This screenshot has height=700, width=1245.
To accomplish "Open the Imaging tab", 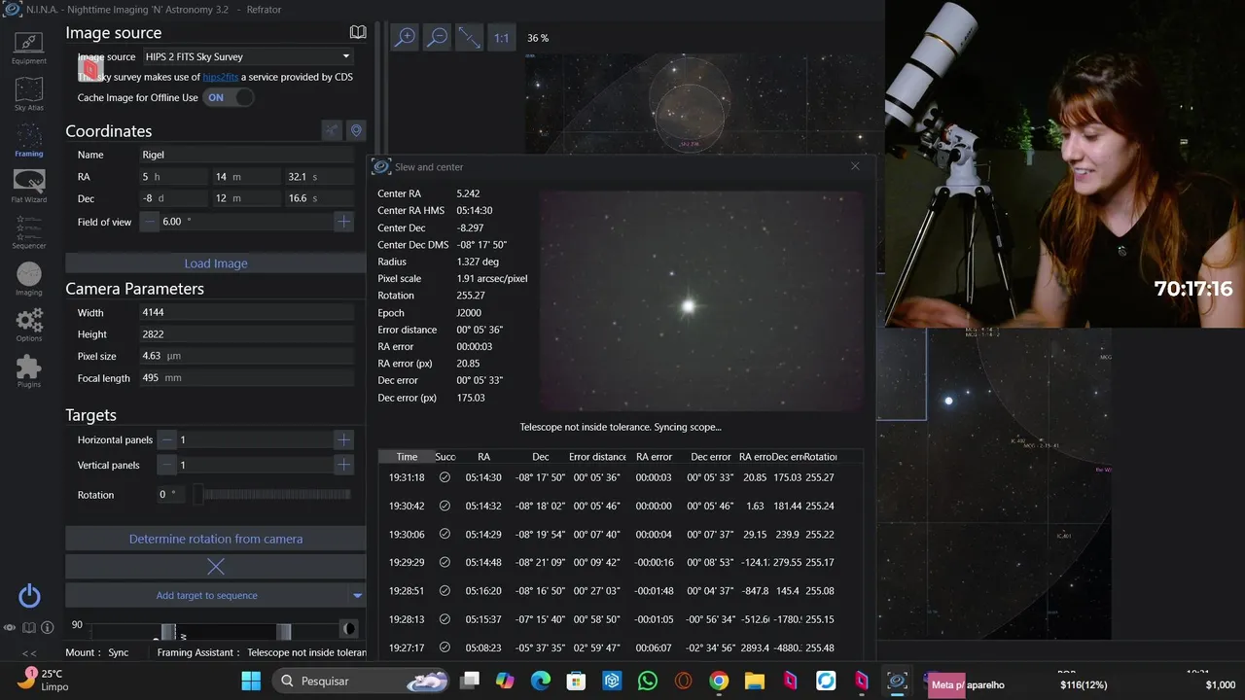I will 29,279.
